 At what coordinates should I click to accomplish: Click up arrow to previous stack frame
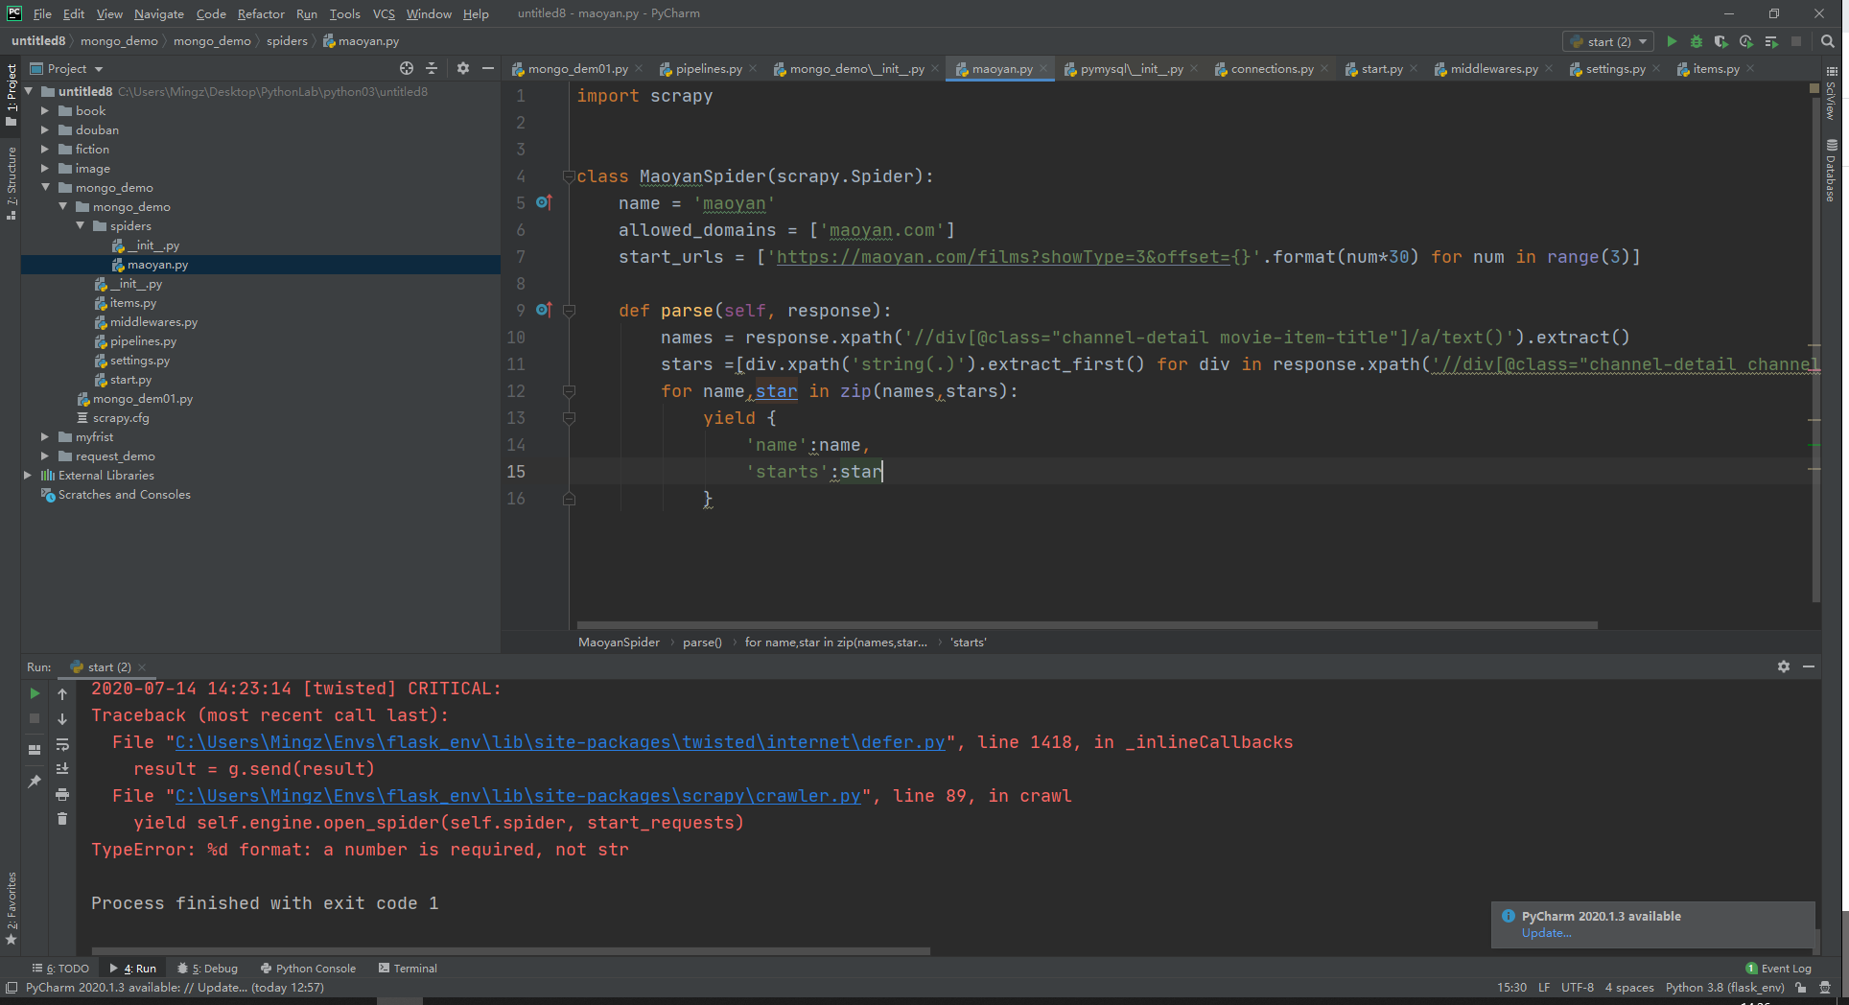[62, 693]
